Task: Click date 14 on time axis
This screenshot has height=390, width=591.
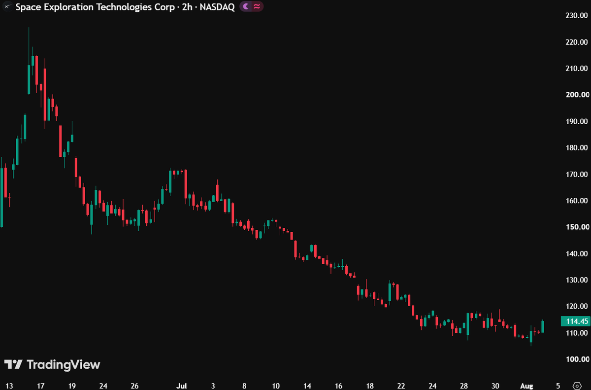Action: pyautogui.click(x=307, y=386)
